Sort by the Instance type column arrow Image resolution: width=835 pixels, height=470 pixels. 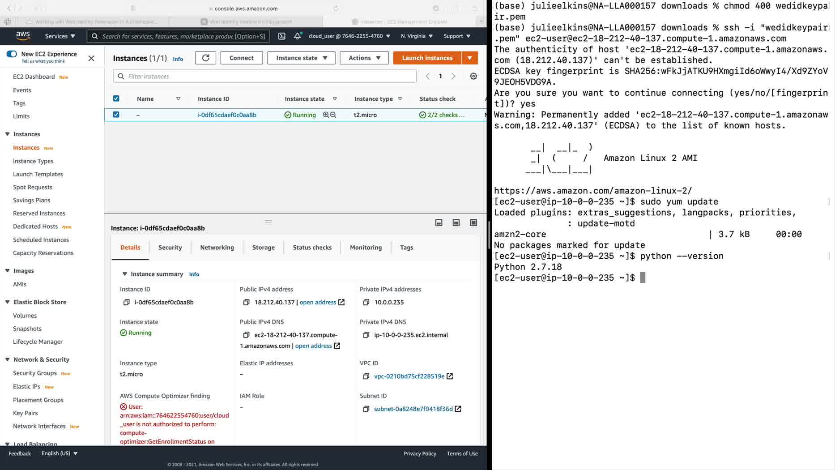coord(400,99)
